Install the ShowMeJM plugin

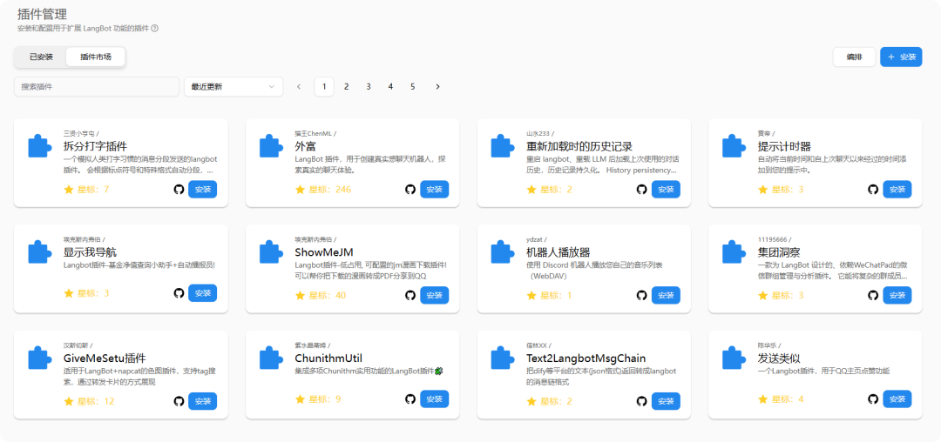[x=435, y=295]
